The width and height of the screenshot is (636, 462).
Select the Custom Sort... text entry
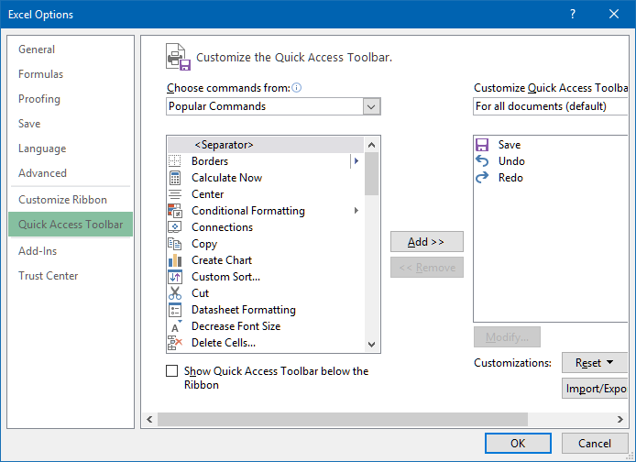click(225, 277)
